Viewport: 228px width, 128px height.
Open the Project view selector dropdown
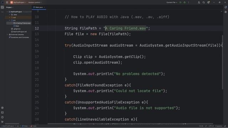click(x=10, y=7)
